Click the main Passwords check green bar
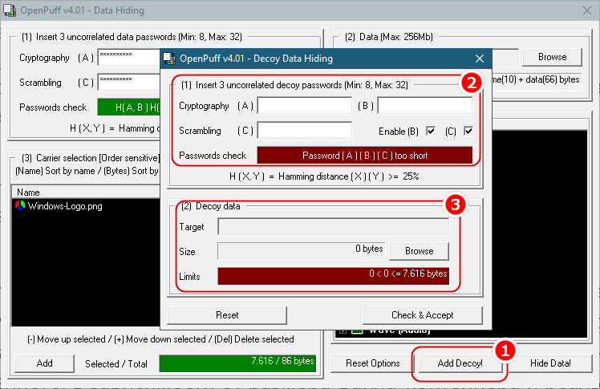This screenshot has width=600, height=389. click(129, 107)
